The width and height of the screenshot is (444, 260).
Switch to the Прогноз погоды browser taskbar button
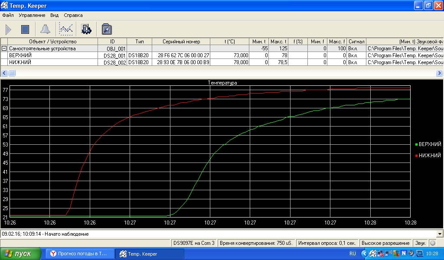tap(80, 253)
